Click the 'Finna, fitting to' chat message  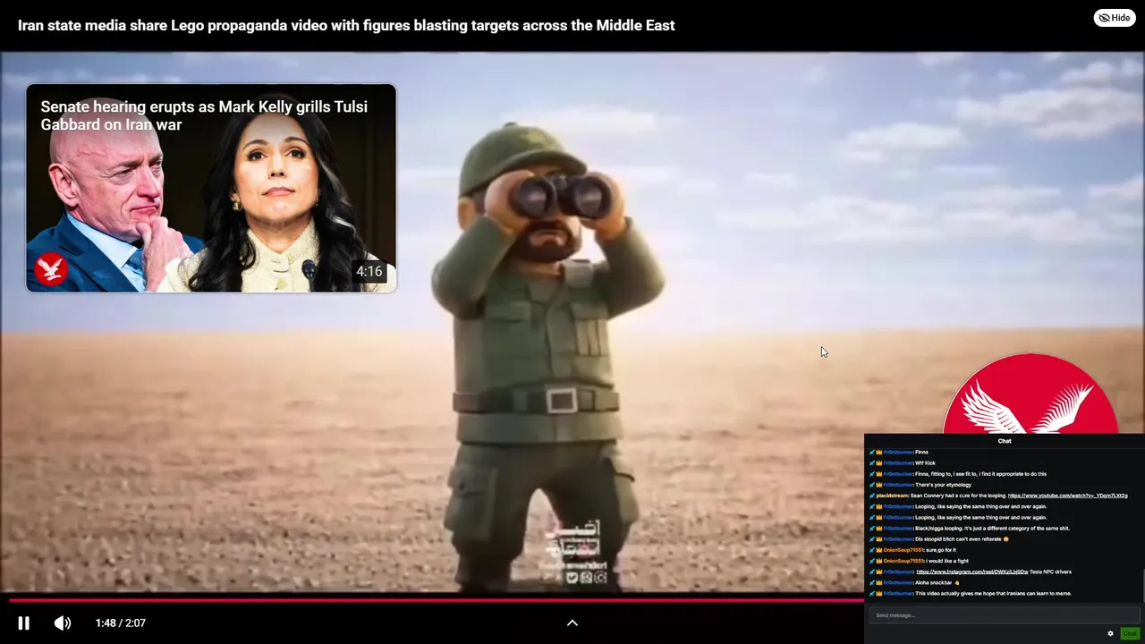(980, 474)
